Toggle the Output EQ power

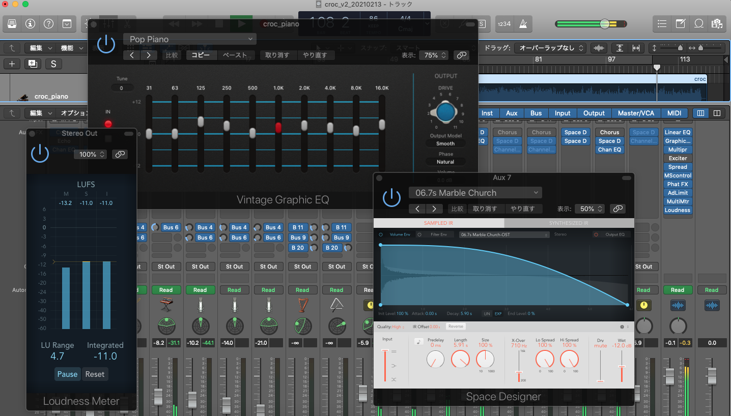[596, 234]
